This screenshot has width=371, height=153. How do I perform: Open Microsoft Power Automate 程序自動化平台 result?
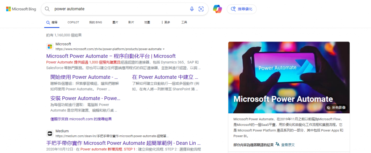[x=111, y=56]
